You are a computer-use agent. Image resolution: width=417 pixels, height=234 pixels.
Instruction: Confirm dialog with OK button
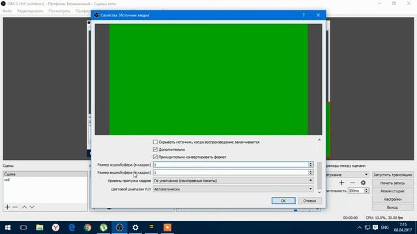point(283,201)
